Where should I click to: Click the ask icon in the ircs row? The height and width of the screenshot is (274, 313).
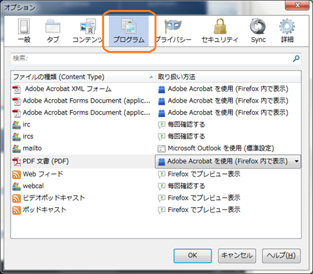click(x=162, y=137)
